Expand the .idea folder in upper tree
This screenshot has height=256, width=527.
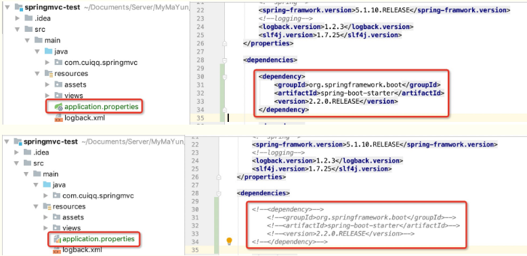[18, 18]
